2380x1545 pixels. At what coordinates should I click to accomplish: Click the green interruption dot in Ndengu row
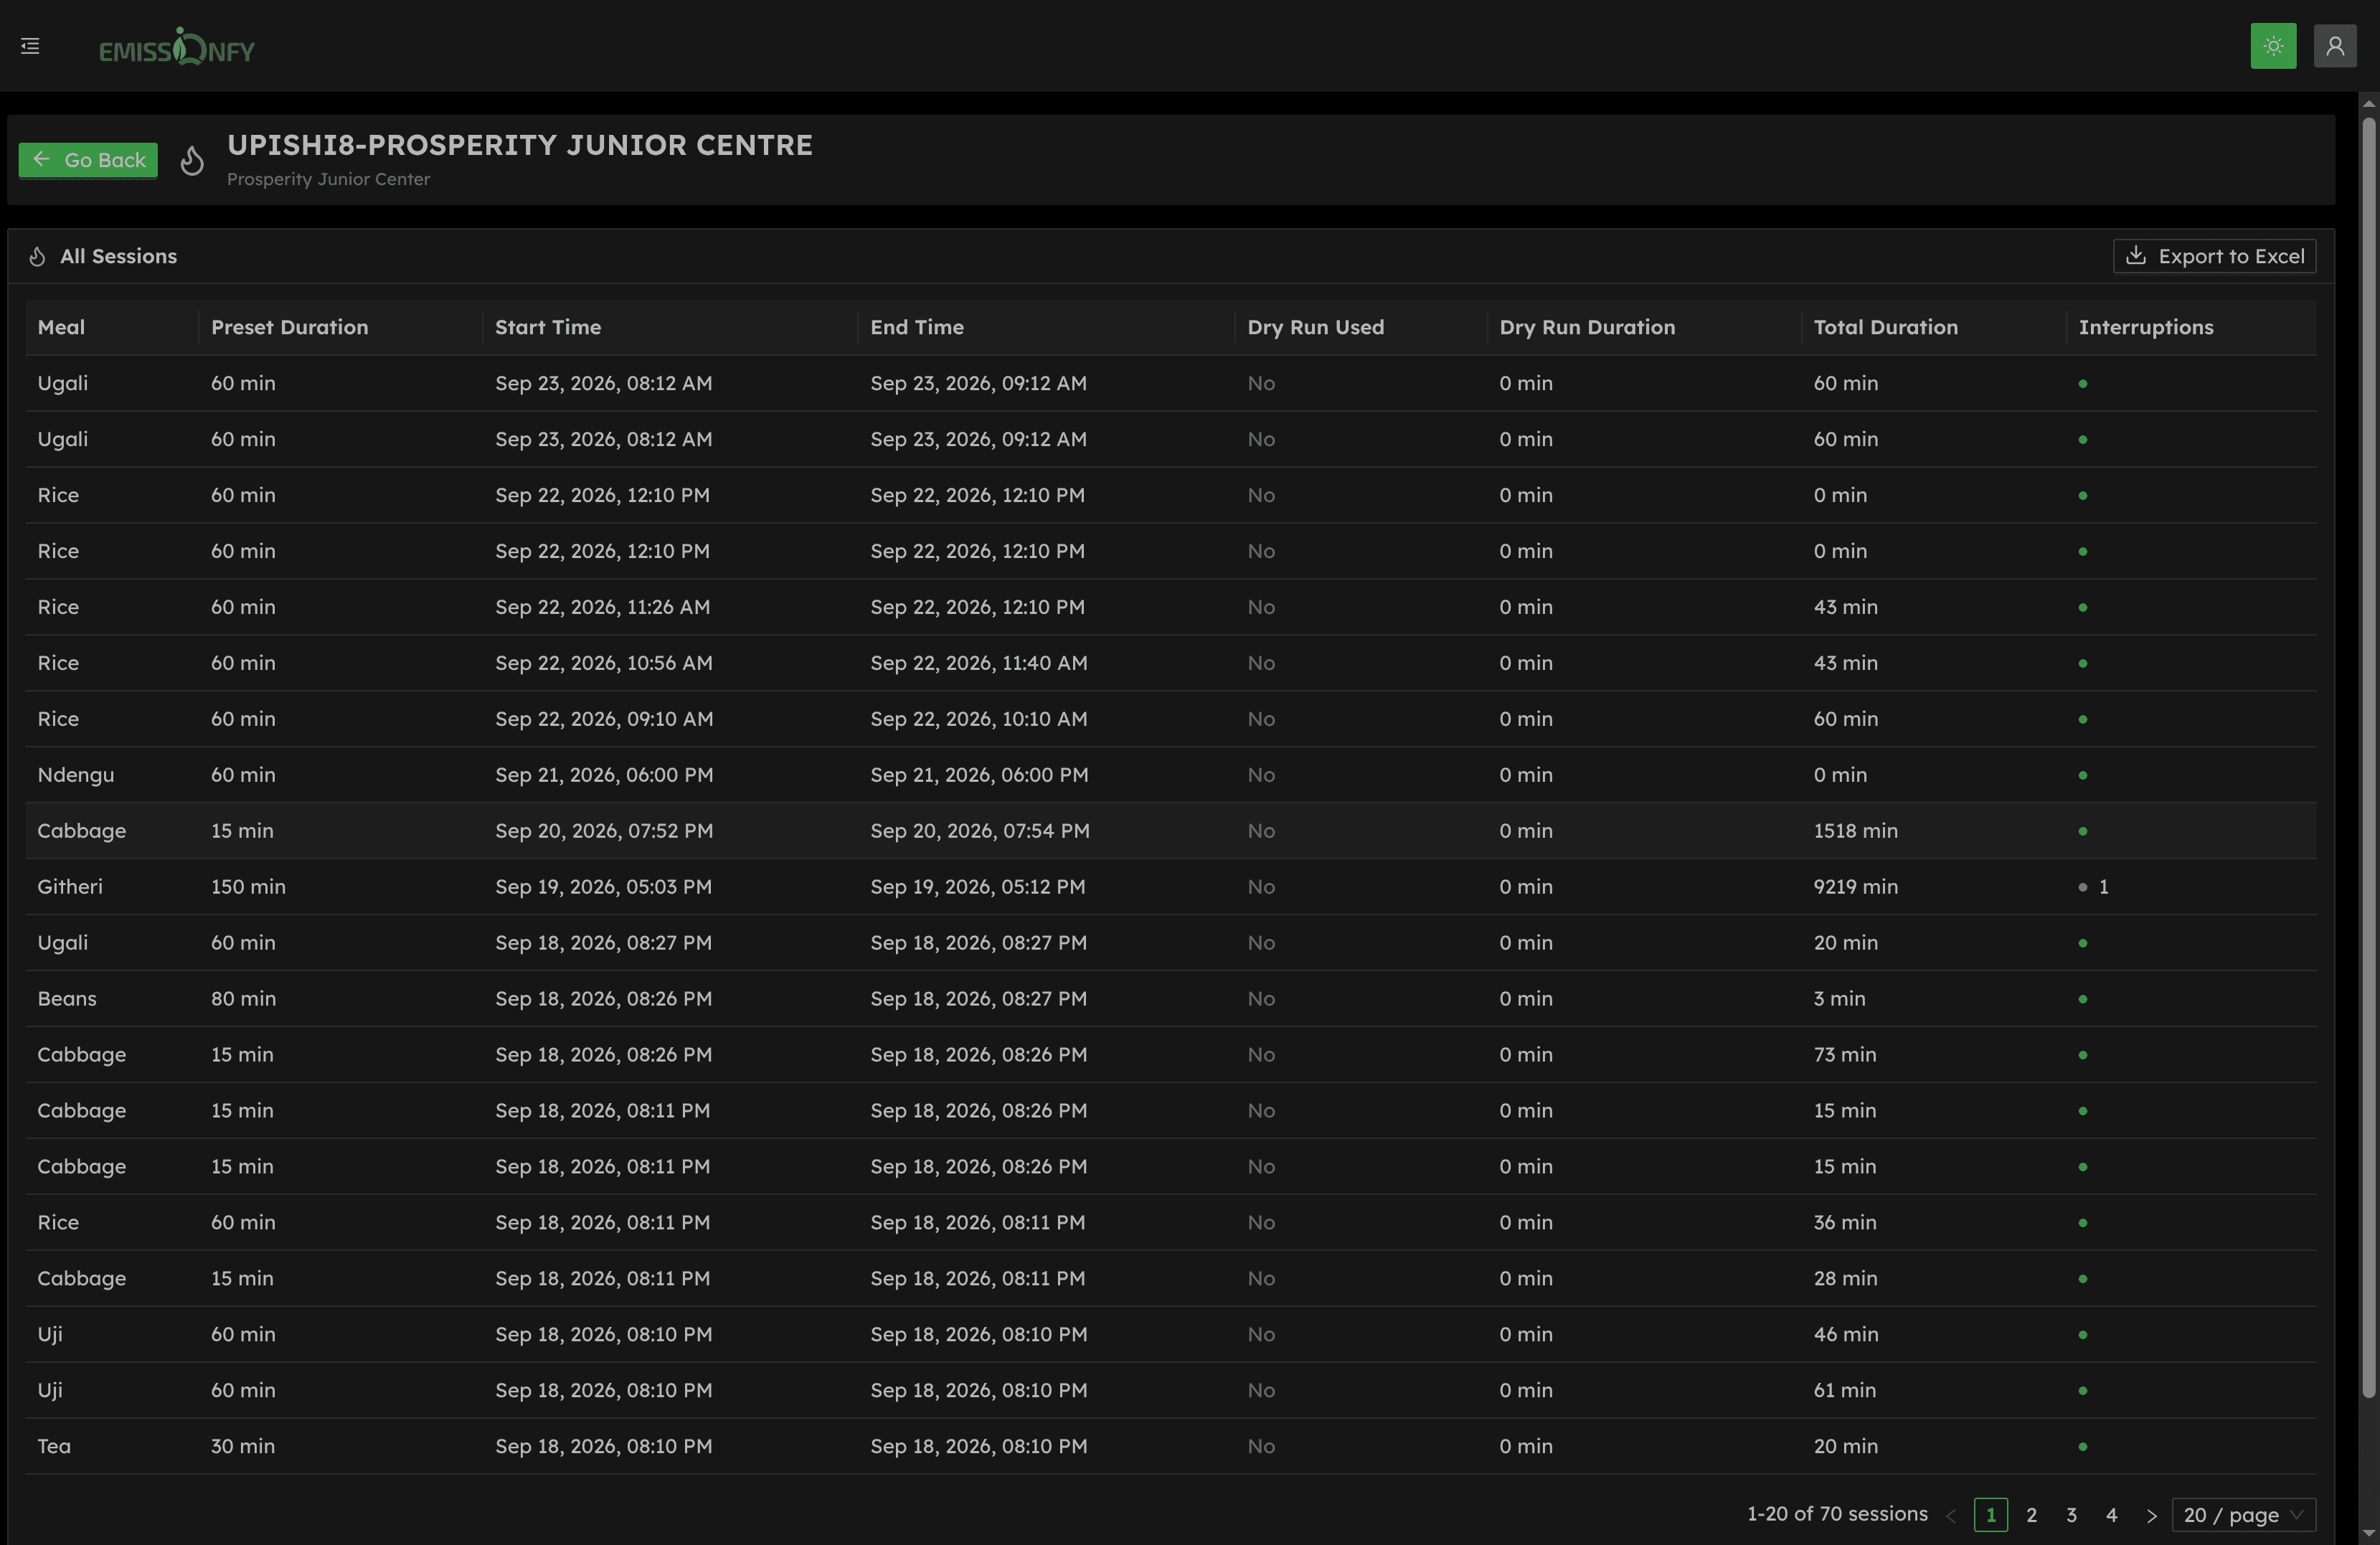[x=2082, y=776]
